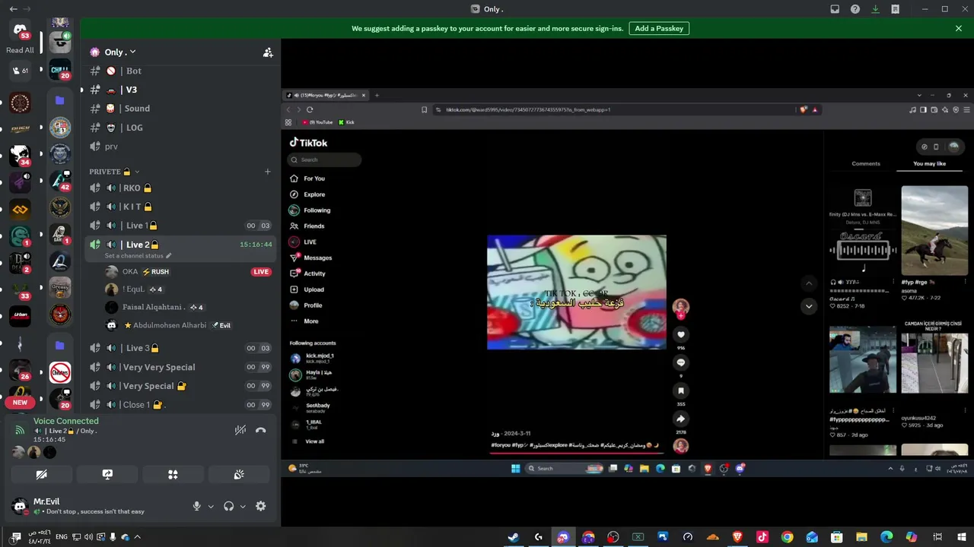Open YouTube bookmark in browser
974x547 pixels.
coord(318,122)
